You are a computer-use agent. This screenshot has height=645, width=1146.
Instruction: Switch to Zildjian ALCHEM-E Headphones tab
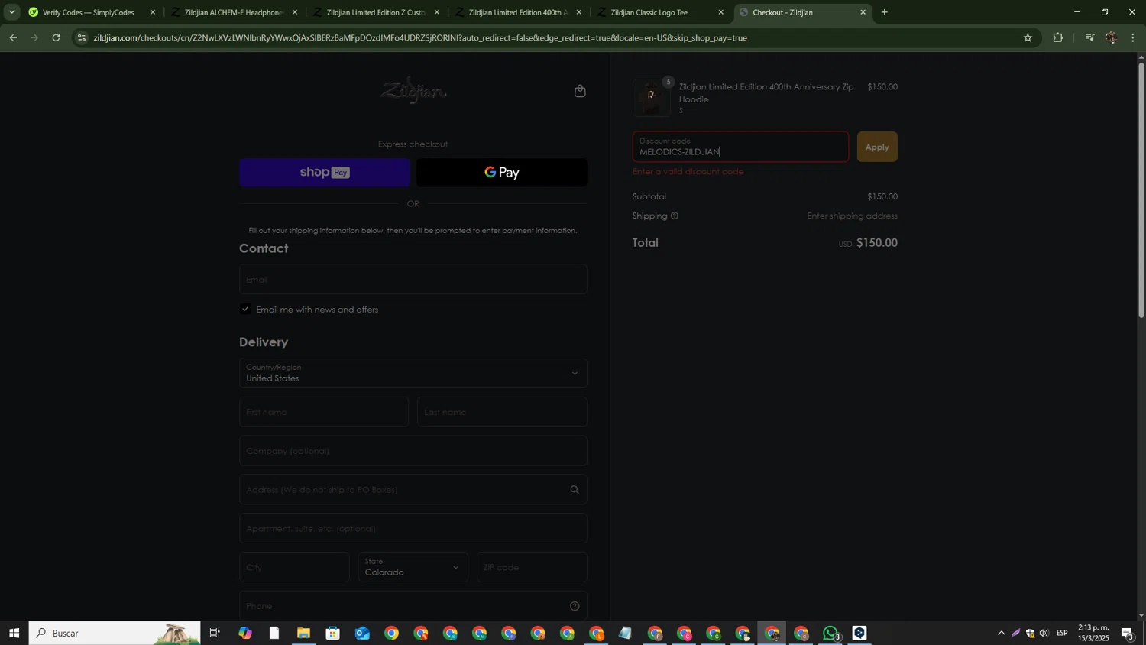(x=233, y=12)
